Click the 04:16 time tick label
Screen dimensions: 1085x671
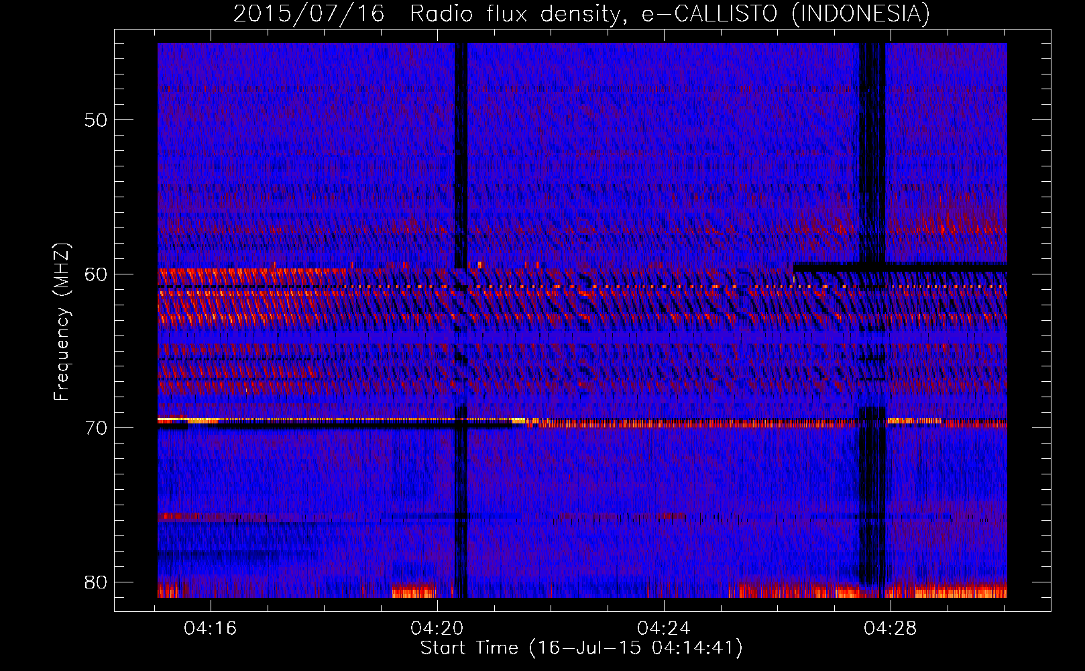tap(211, 629)
